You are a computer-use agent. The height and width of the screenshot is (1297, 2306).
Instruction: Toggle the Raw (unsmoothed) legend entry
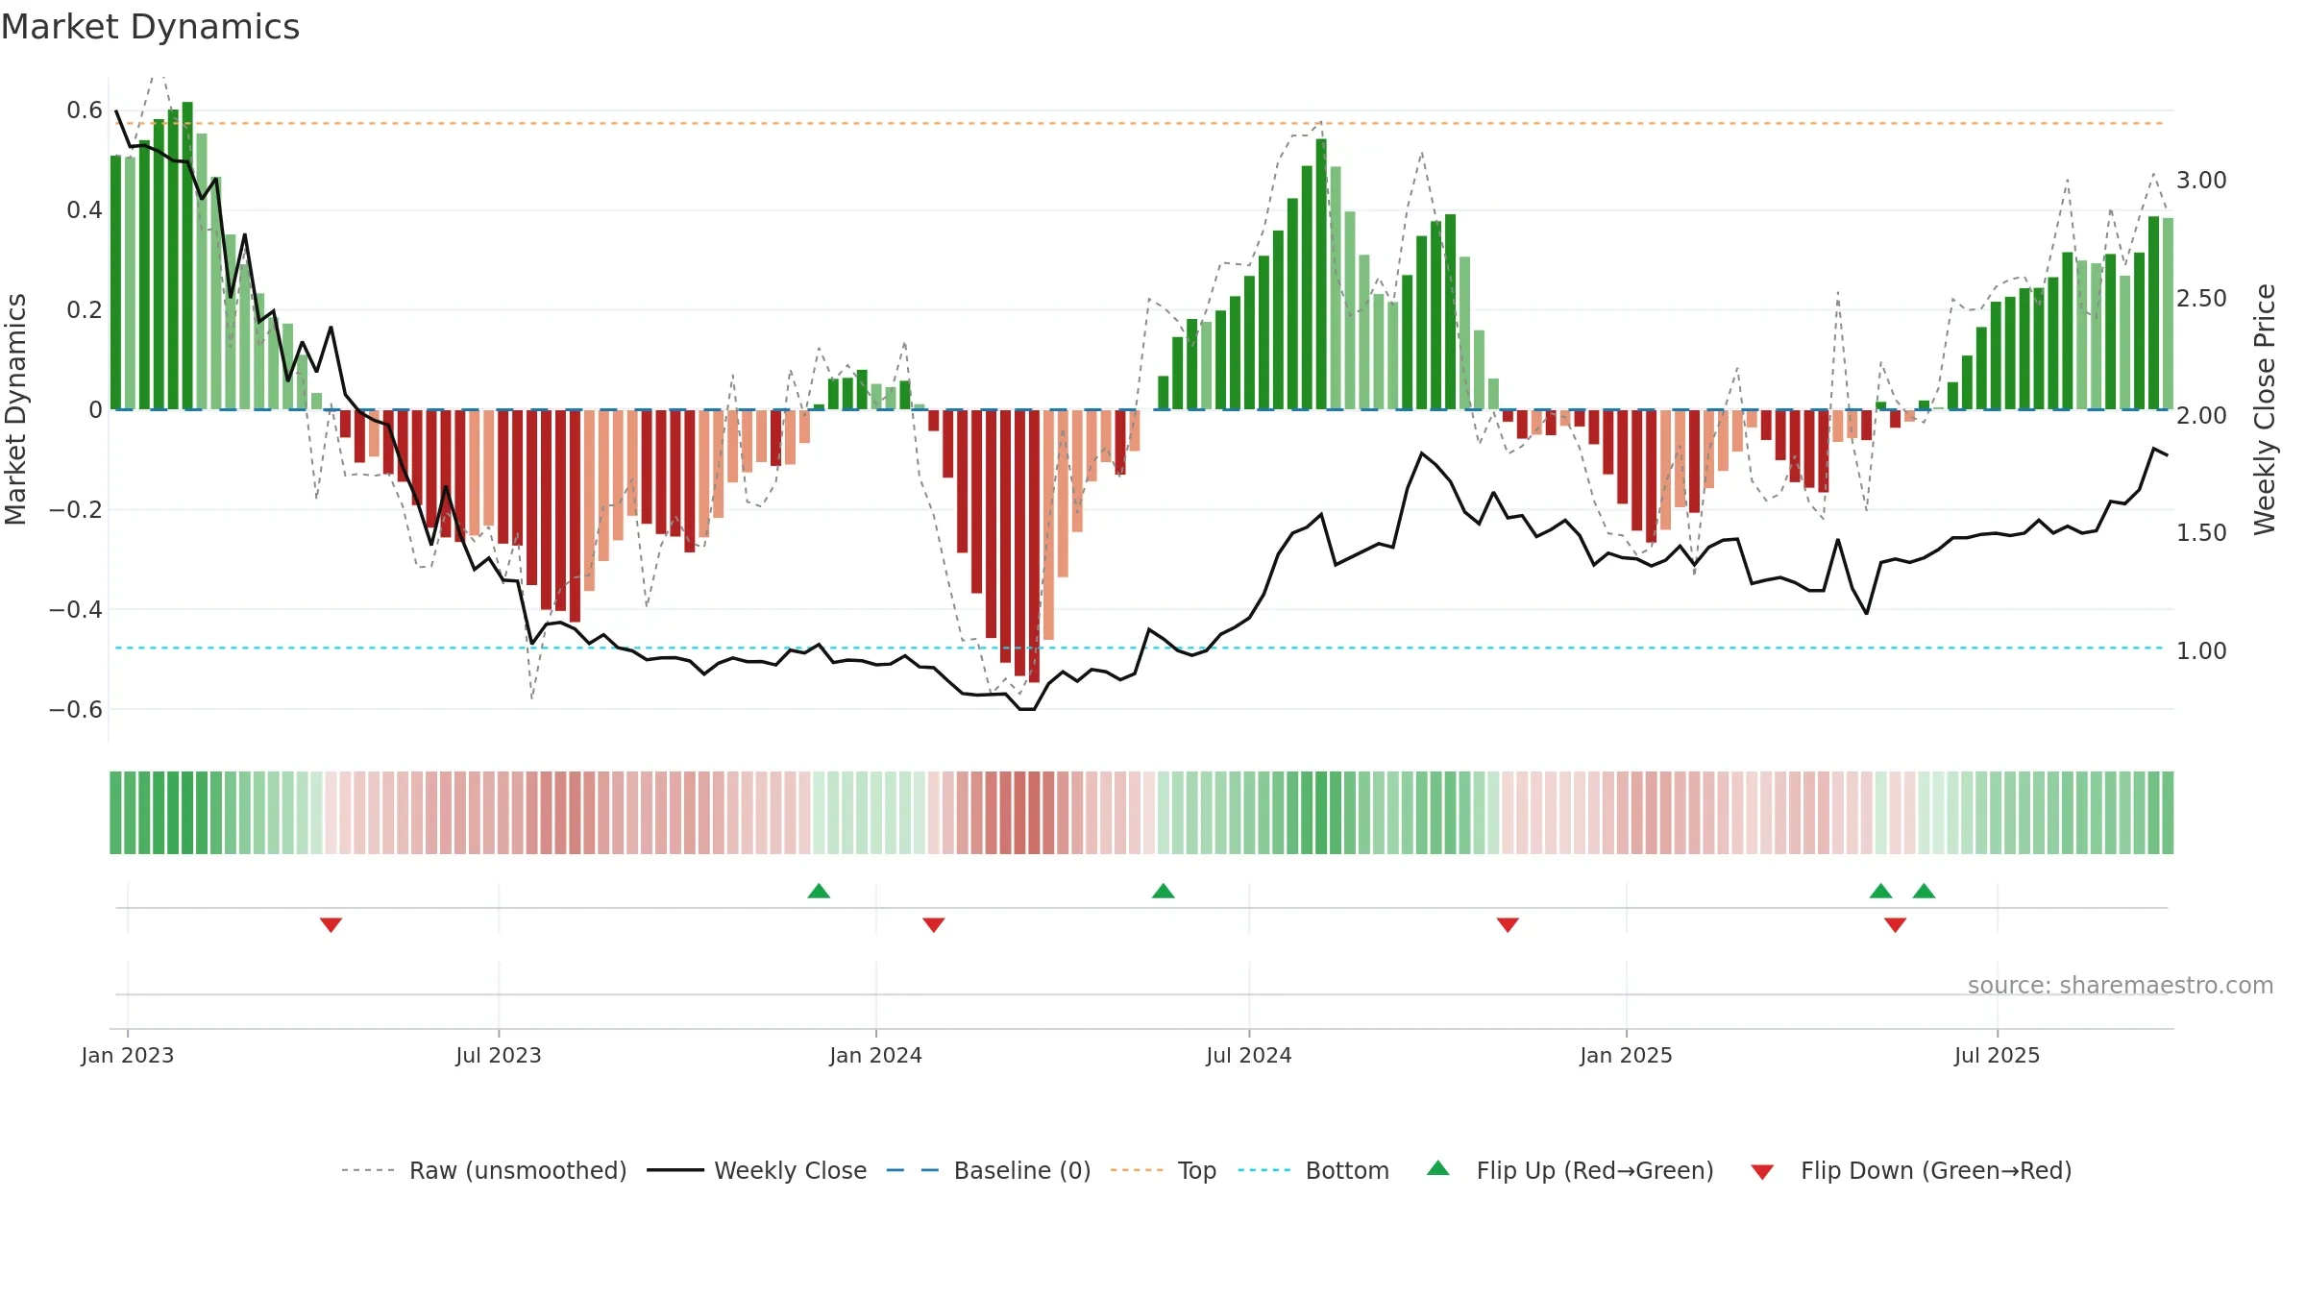483,1170
